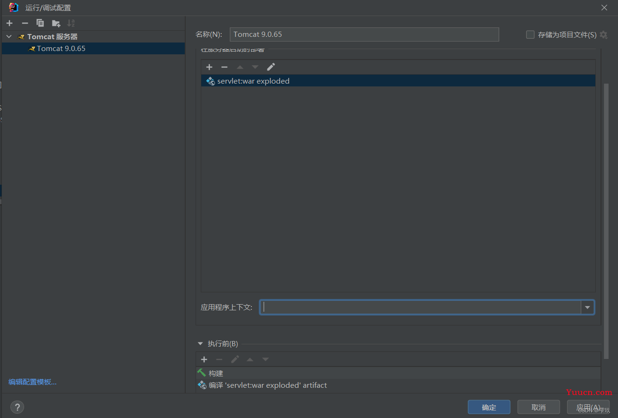Add a before-launch task
The width and height of the screenshot is (618, 418).
pos(204,359)
